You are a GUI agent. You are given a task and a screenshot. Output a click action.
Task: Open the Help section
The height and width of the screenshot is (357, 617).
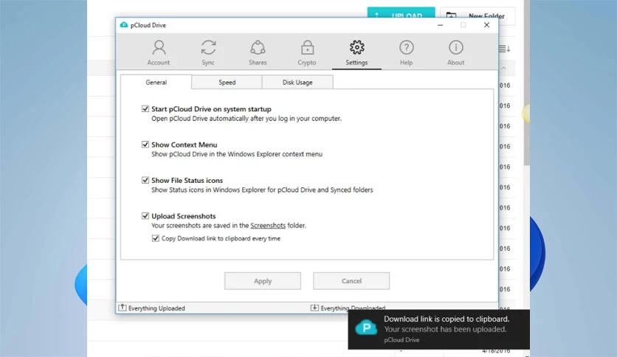pyautogui.click(x=406, y=52)
